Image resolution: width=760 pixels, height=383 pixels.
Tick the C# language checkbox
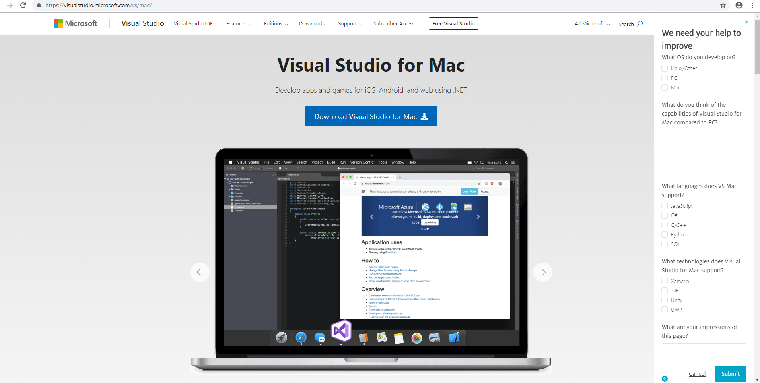665,215
